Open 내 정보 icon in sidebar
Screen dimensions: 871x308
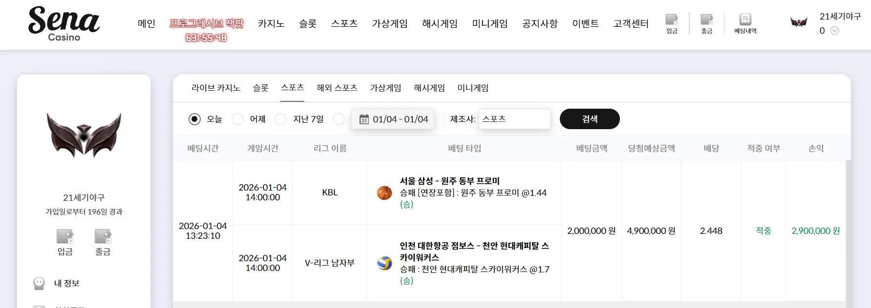pos(39,283)
